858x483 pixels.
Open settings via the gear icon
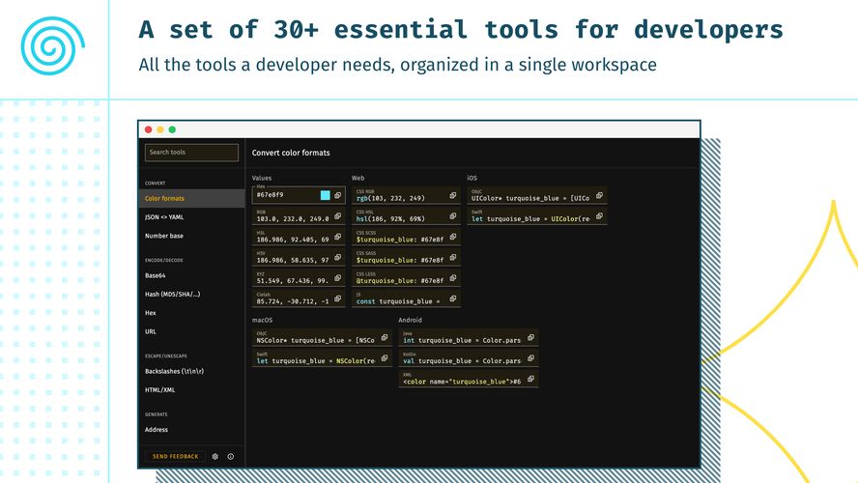click(x=215, y=456)
